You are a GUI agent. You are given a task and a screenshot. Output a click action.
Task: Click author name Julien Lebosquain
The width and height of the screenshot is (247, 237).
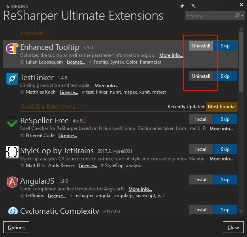44,62
